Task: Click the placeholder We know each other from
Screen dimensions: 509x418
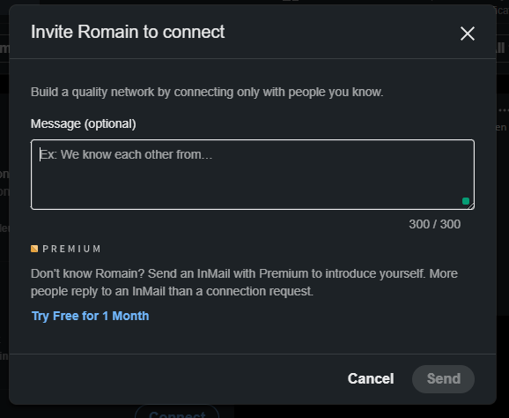Action: point(126,154)
